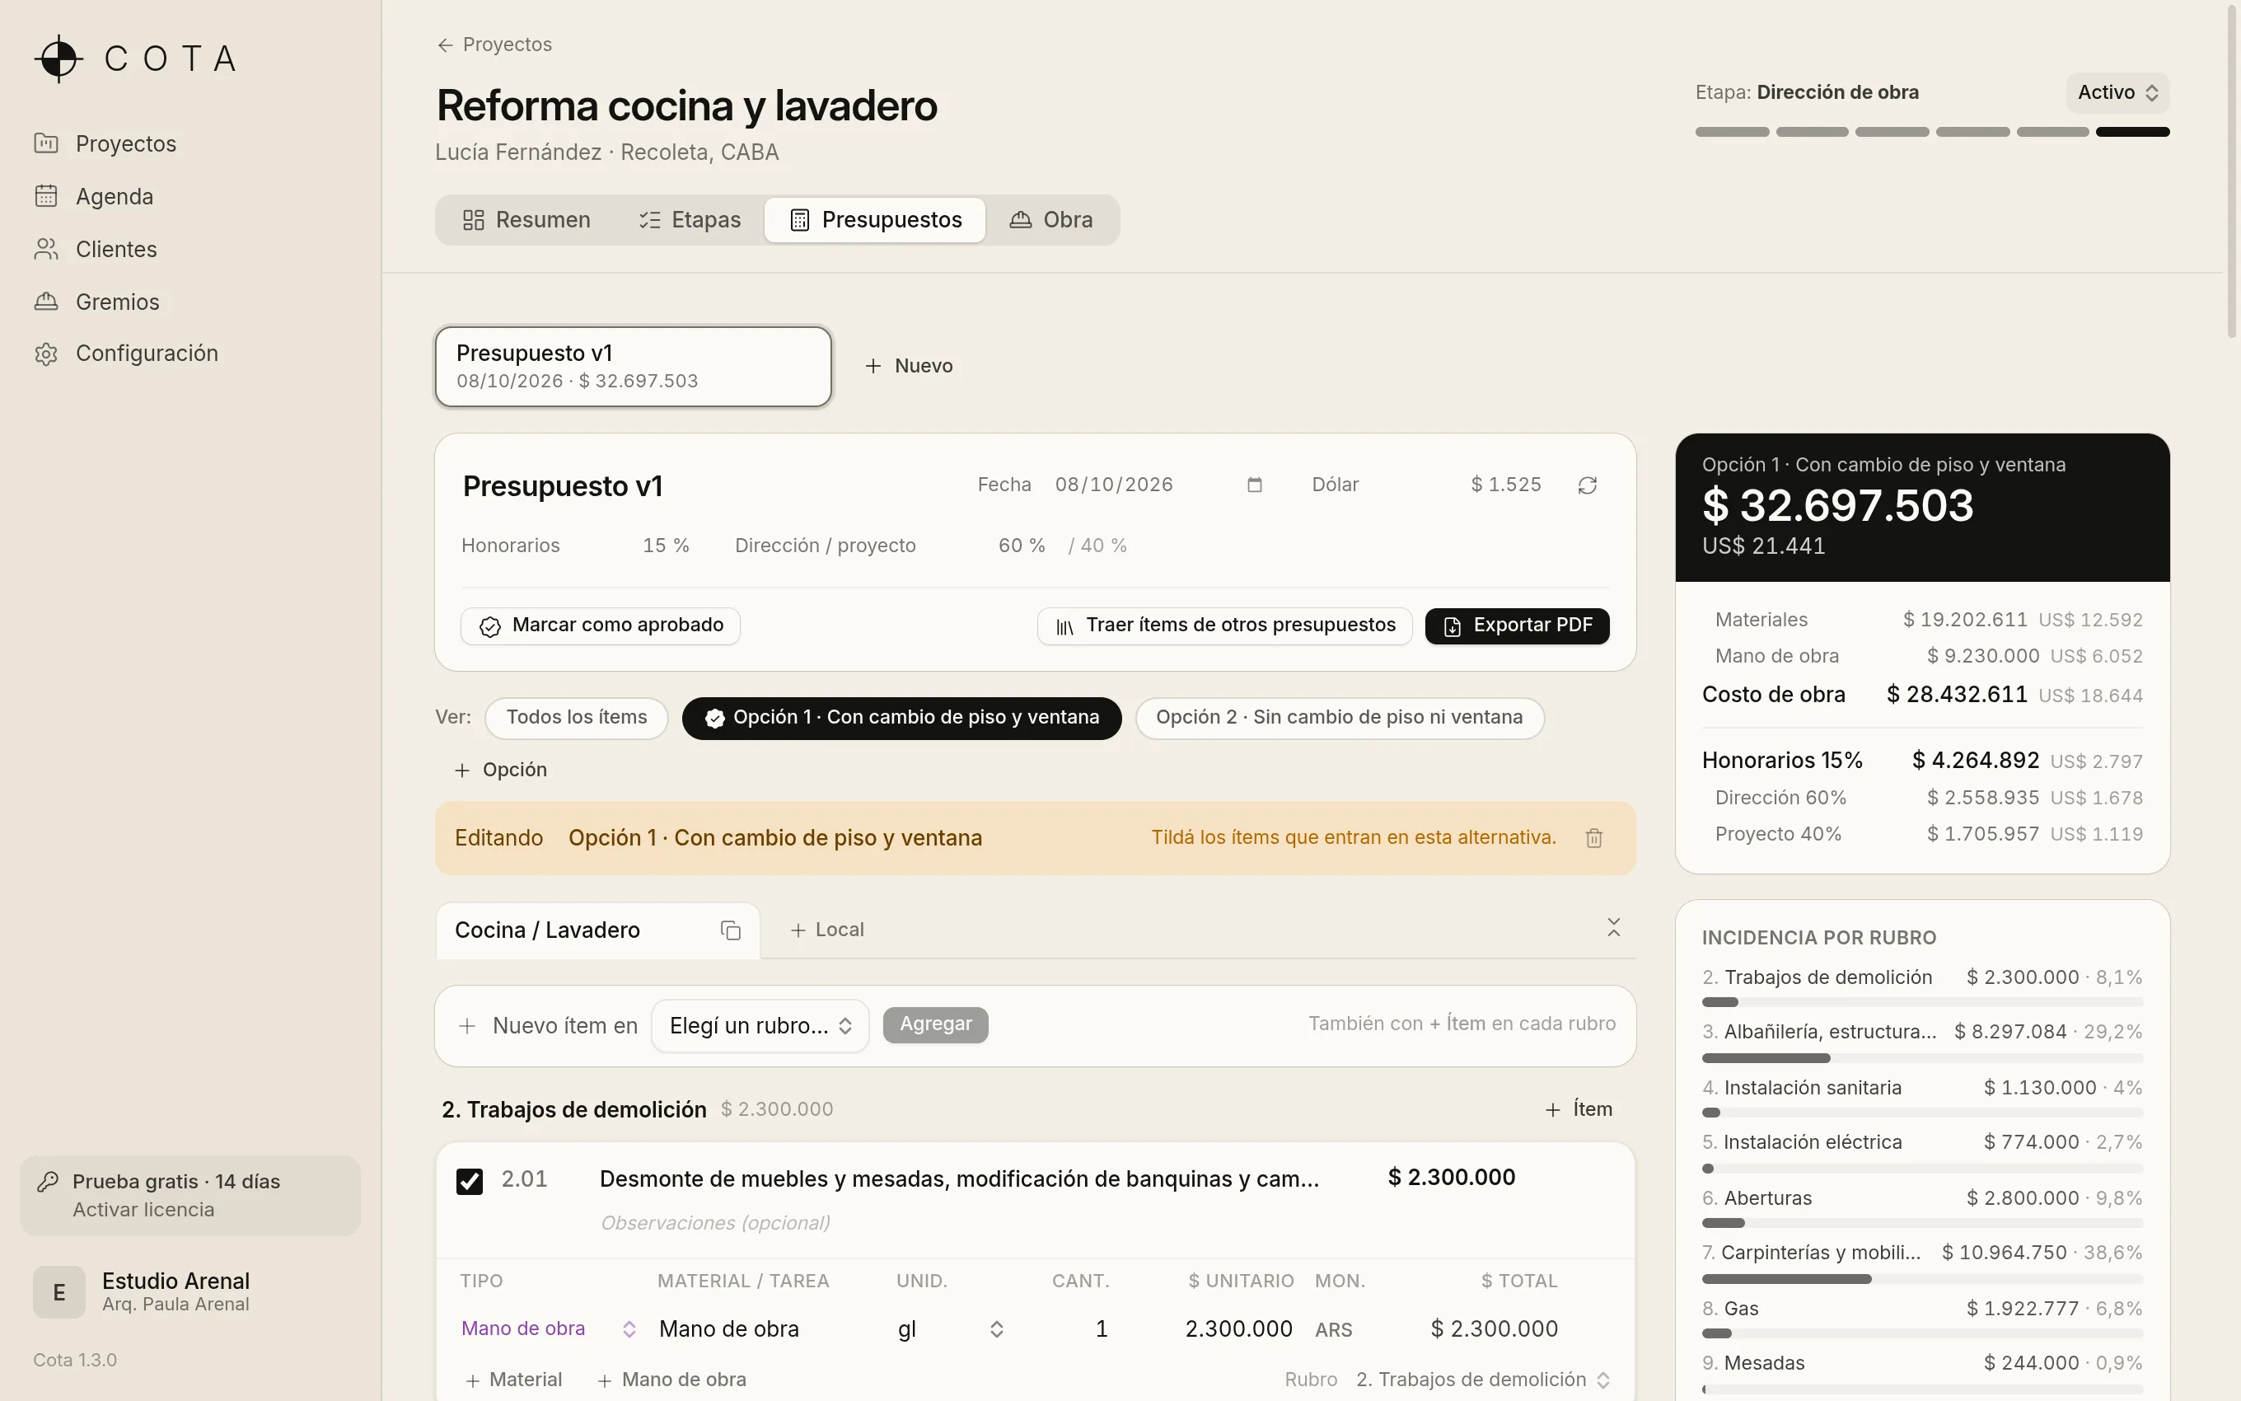Open the gl unit dropdown
This screenshot has height=1401, width=2241.
(x=951, y=1328)
